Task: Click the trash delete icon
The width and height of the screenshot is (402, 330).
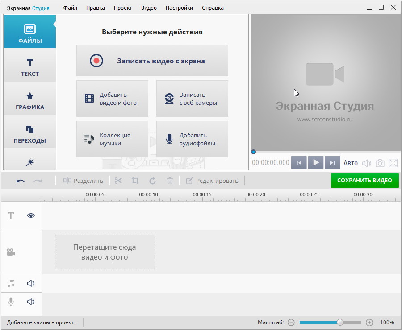Action: point(170,181)
